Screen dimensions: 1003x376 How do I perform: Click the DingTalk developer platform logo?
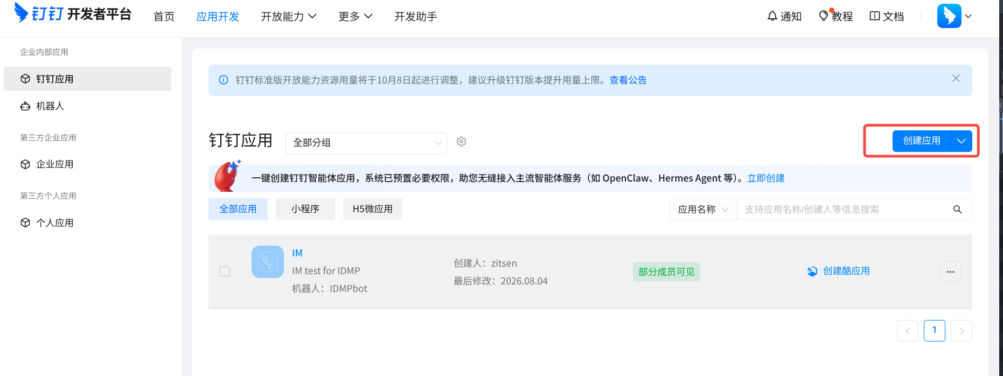[x=73, y=13]
